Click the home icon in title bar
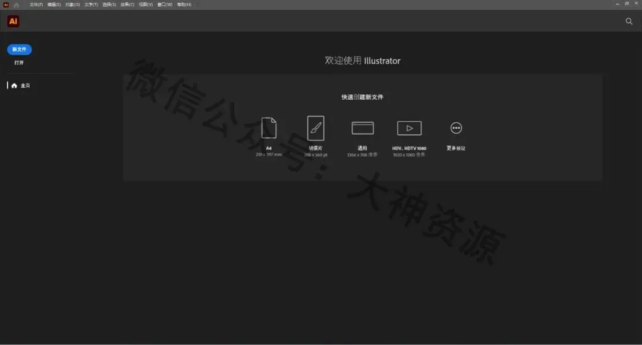The width and height of the screenshot is (642, 345). [17, 5]
